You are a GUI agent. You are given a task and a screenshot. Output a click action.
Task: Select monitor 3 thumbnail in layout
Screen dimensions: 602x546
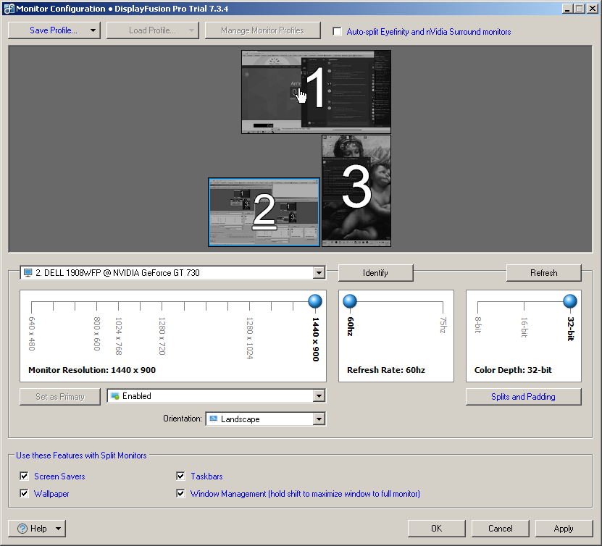(356, 190)
